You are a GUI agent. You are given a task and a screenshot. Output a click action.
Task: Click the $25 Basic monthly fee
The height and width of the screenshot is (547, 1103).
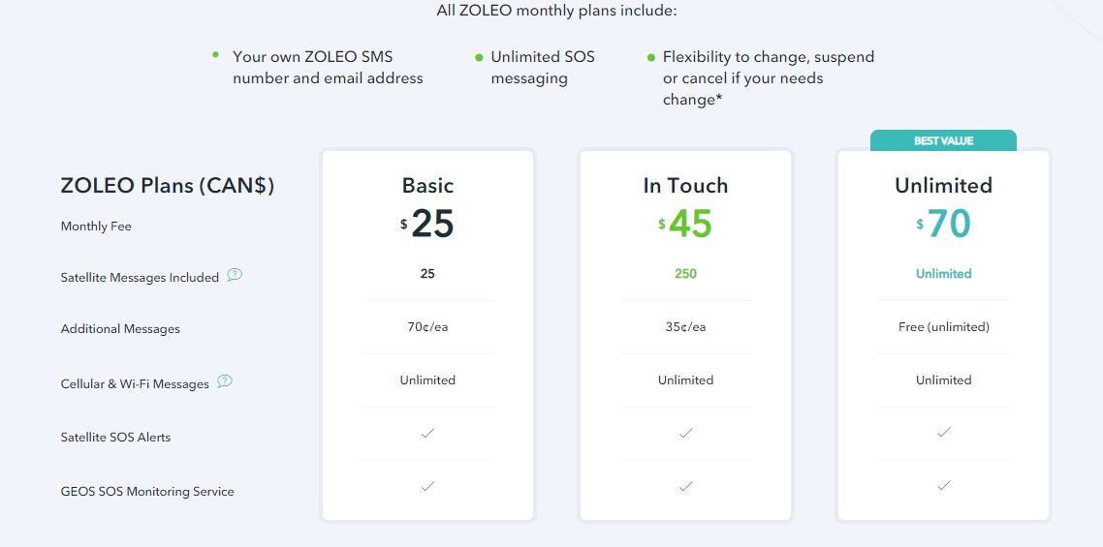[x=427, y=225]
